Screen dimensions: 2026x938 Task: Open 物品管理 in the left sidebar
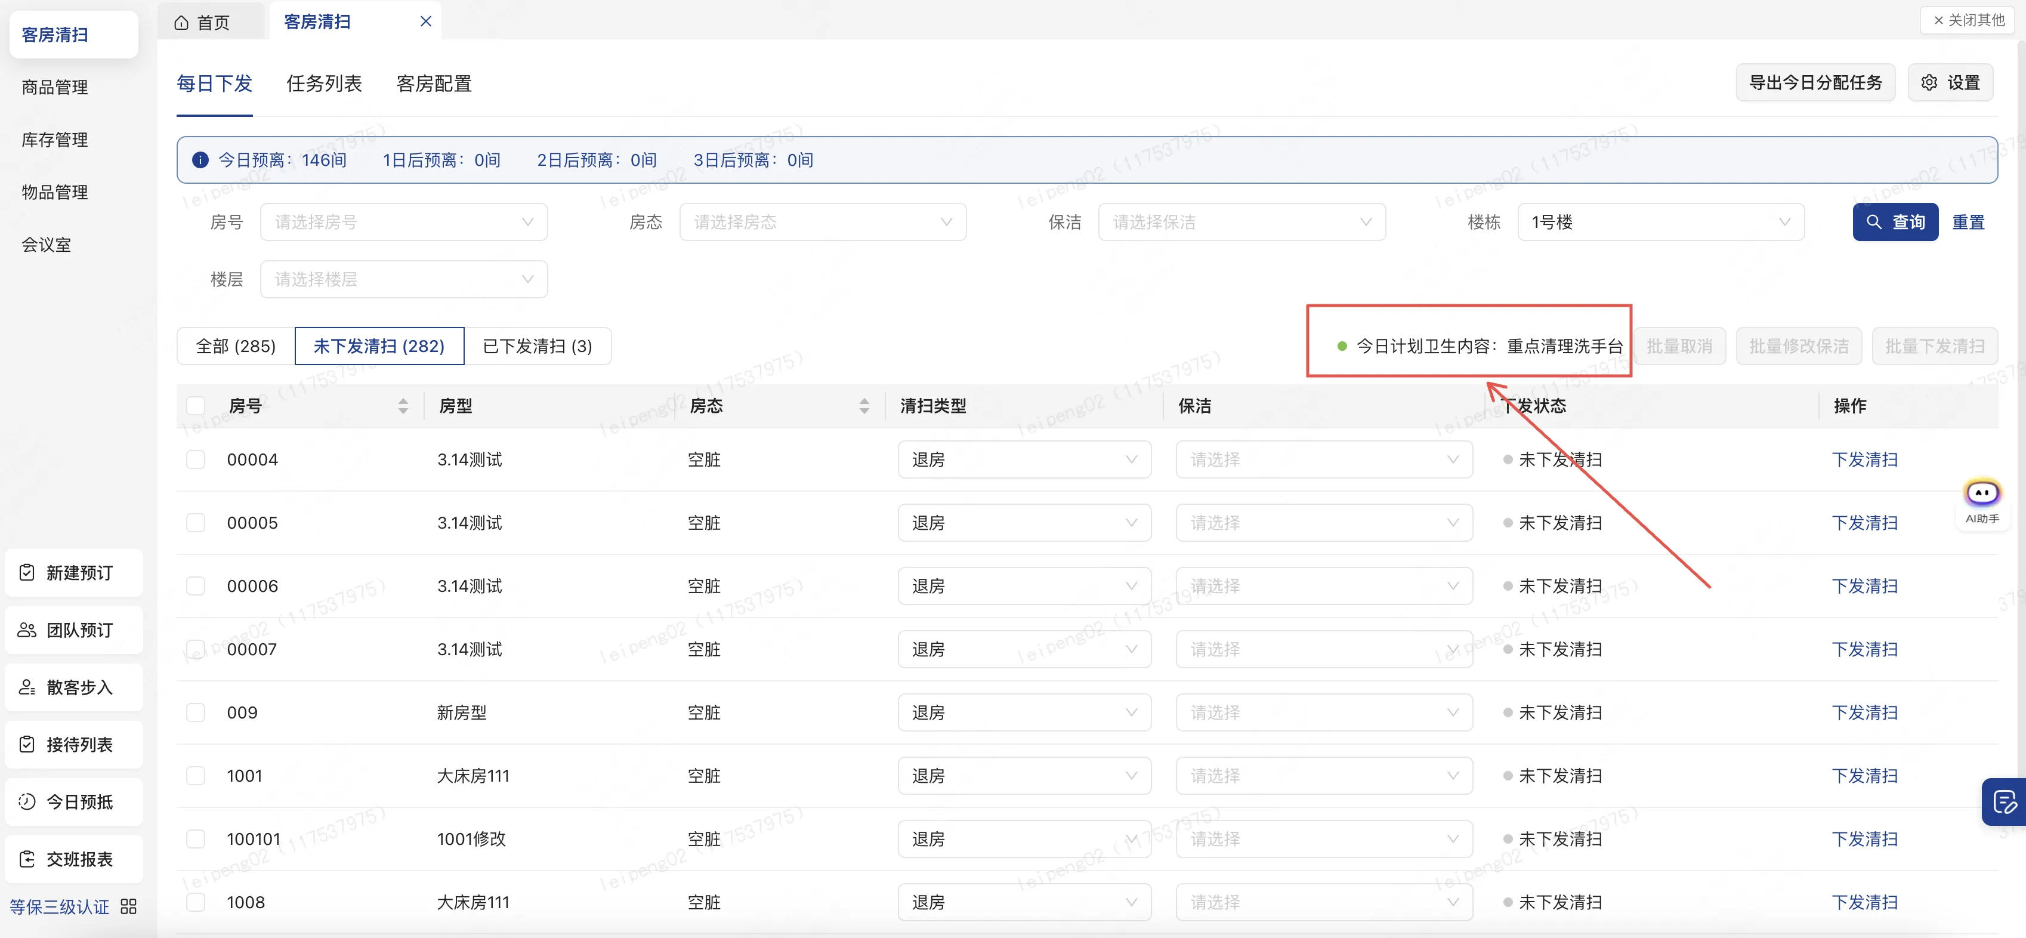pyautogui.click(x=54, y=192)
